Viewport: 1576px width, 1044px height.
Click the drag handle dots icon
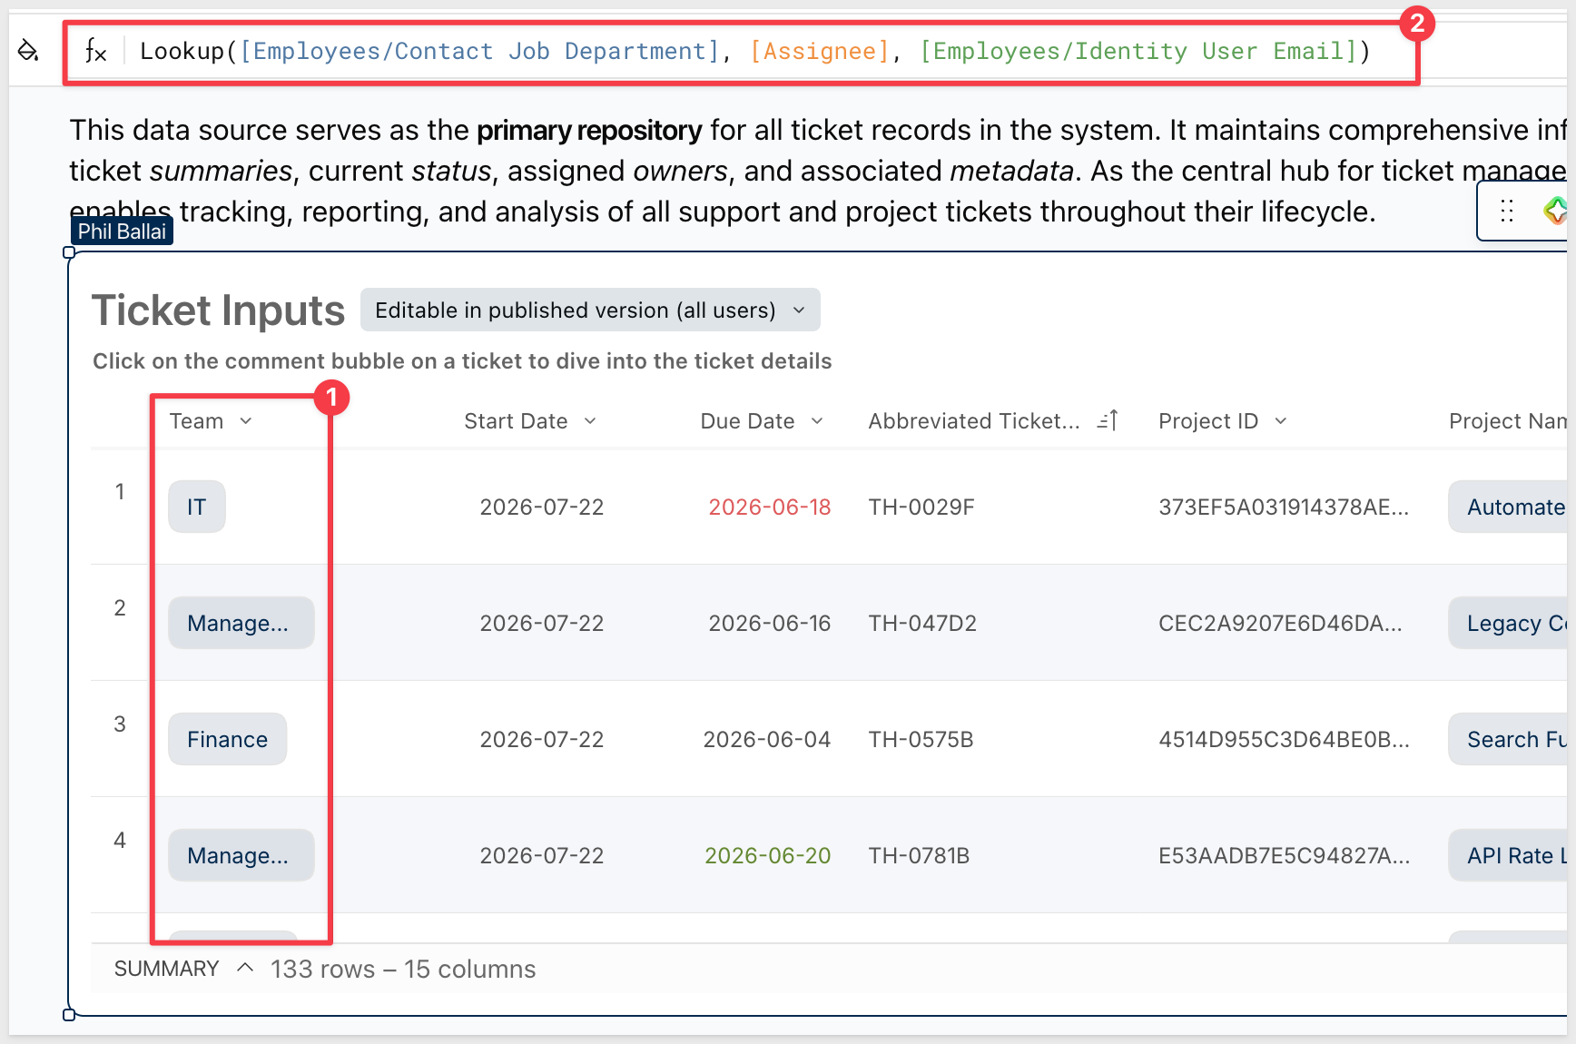(1507, 211)
